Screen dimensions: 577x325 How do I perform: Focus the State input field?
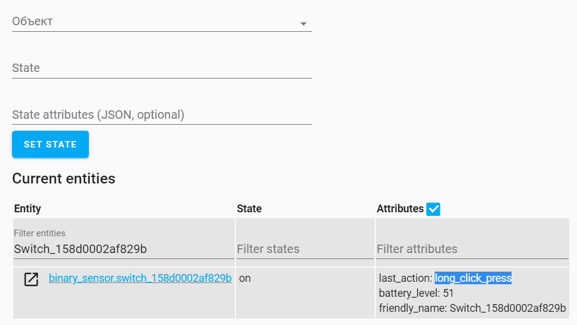pos(162,68)
